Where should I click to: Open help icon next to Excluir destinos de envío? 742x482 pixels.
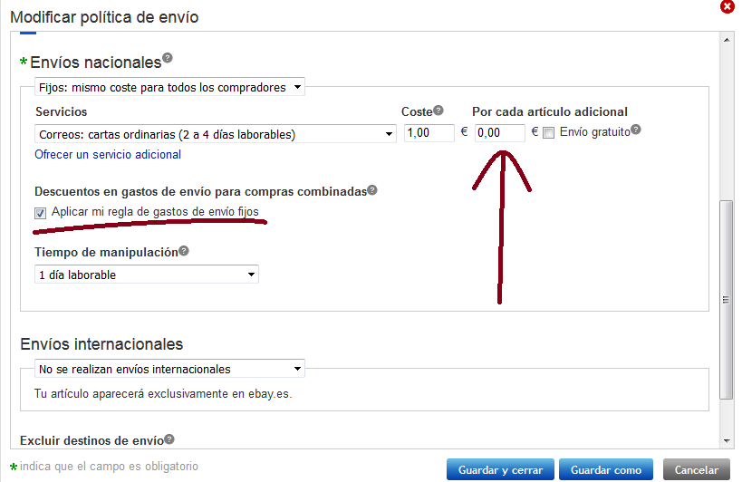coord(169,439)
